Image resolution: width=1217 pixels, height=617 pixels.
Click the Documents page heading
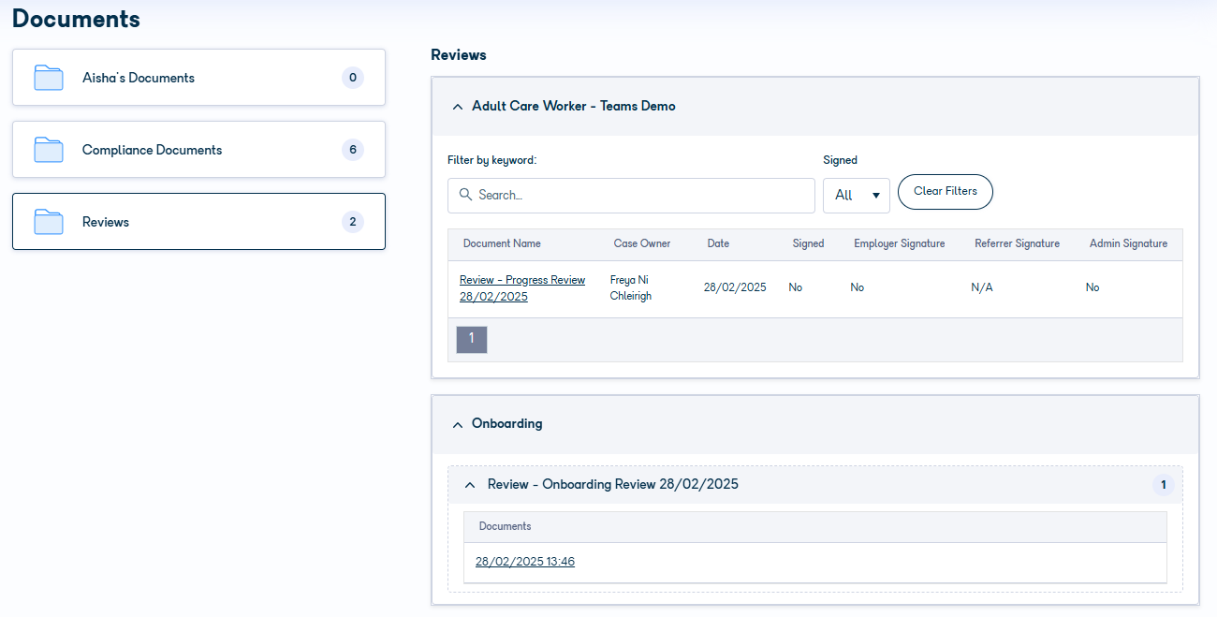pyautogui.click(x=76, y=18)
